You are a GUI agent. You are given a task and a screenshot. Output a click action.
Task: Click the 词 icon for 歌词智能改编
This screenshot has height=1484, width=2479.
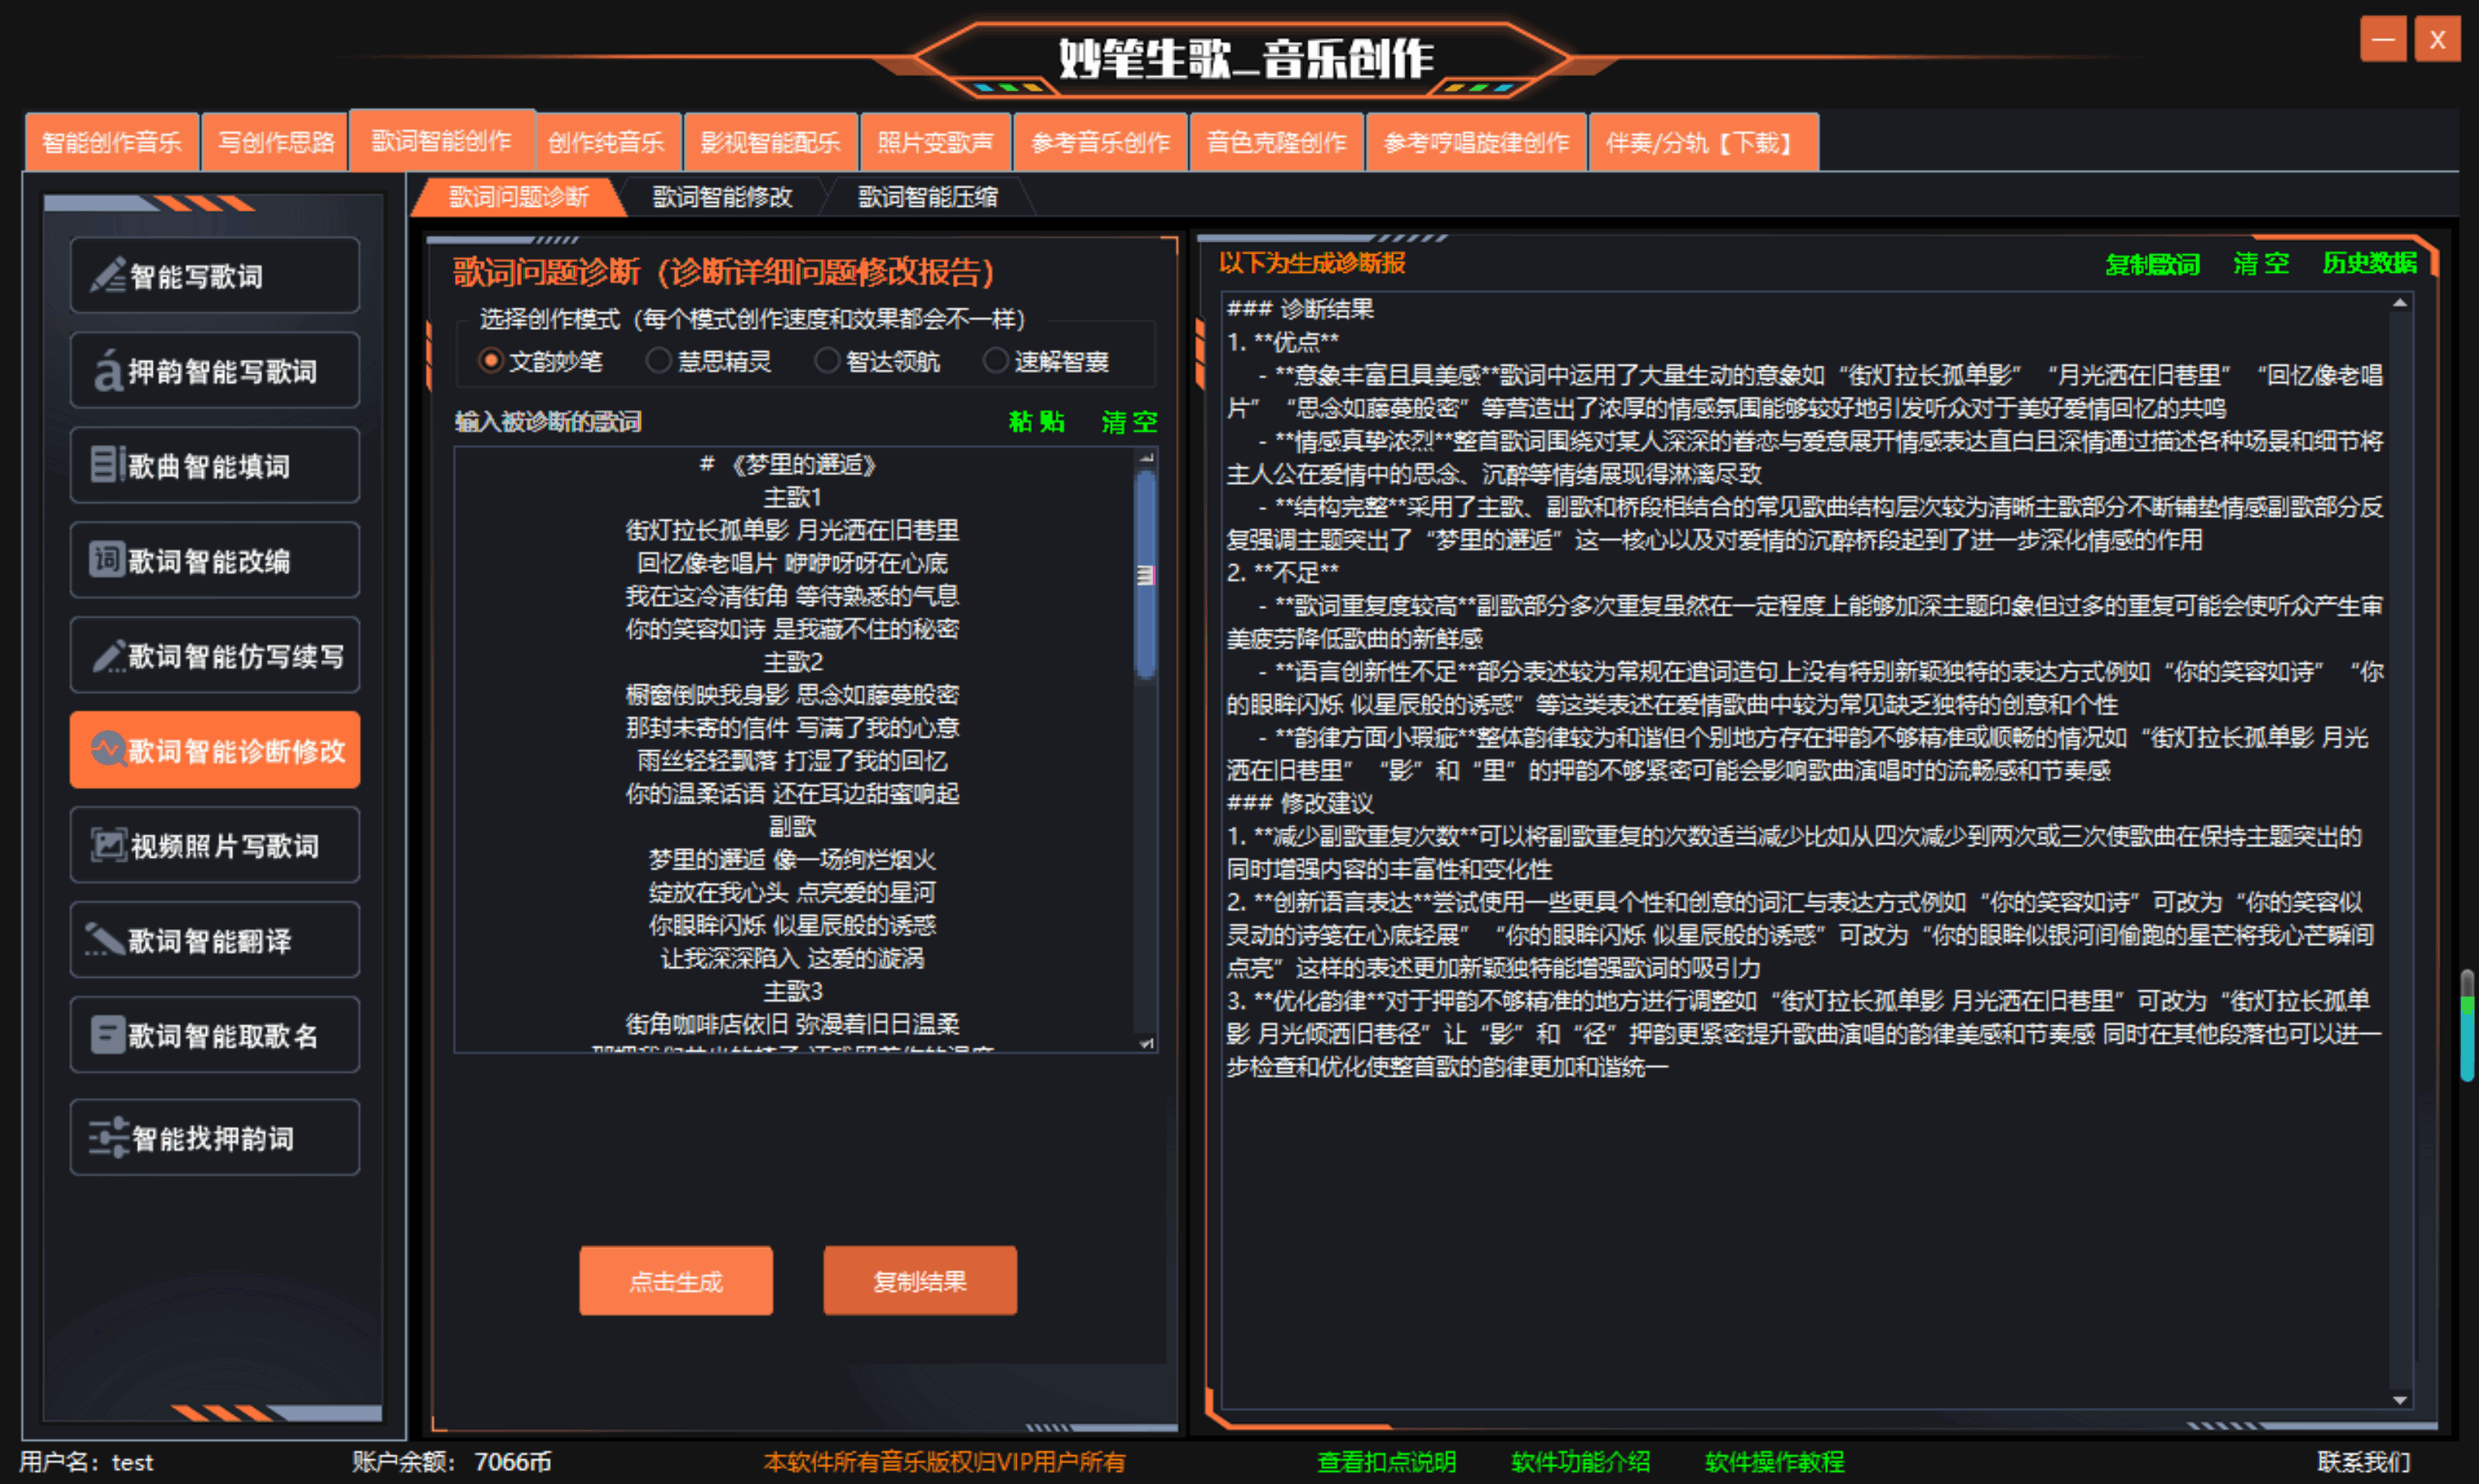(106, 559)
